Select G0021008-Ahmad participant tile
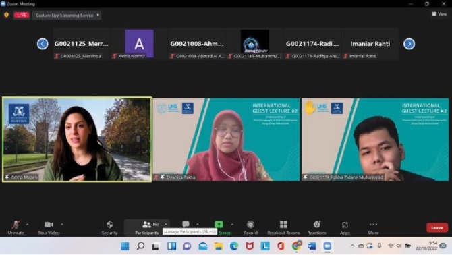This screenshot has width=452, height=255. click(x=197, y=44)
